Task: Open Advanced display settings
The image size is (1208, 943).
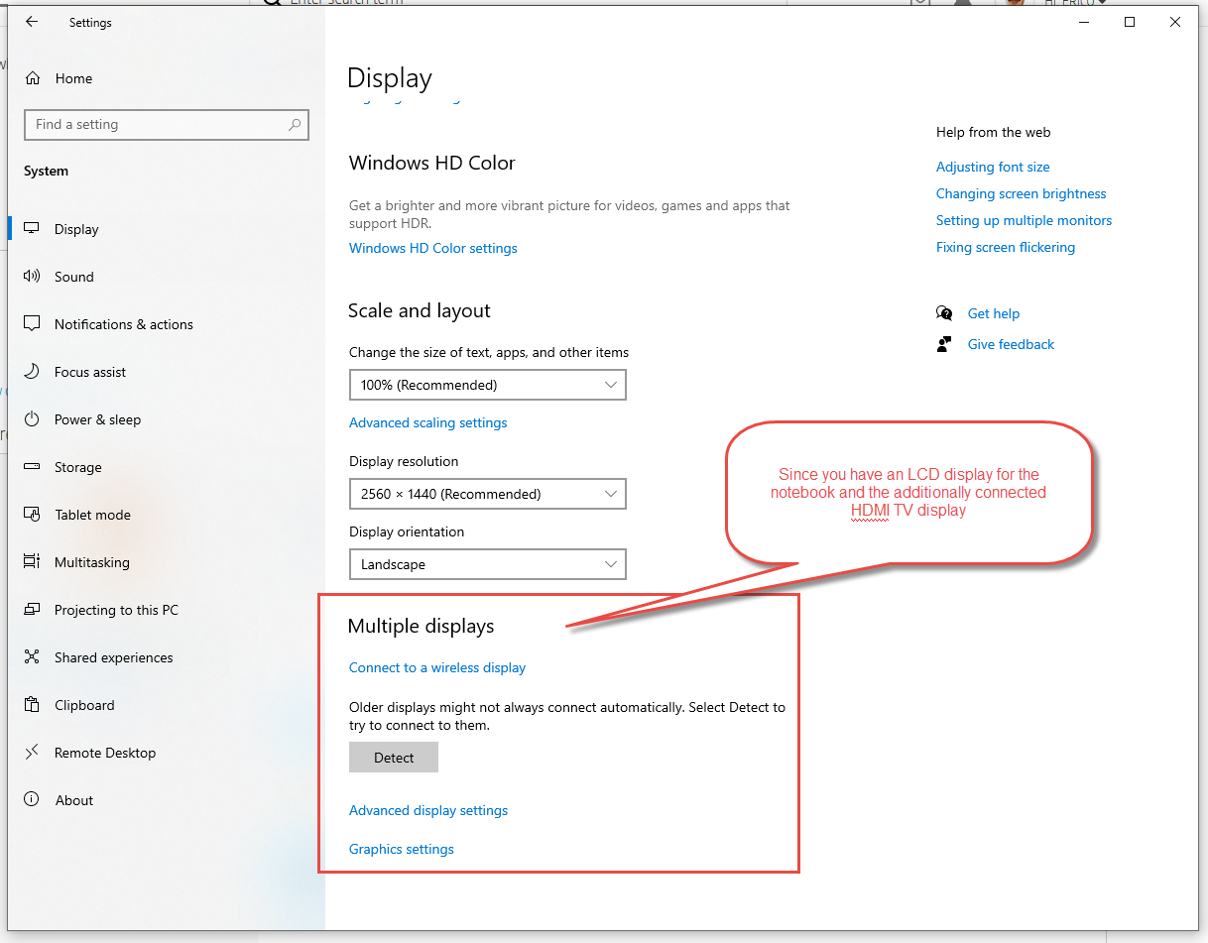Action: [x=428, y=810]
